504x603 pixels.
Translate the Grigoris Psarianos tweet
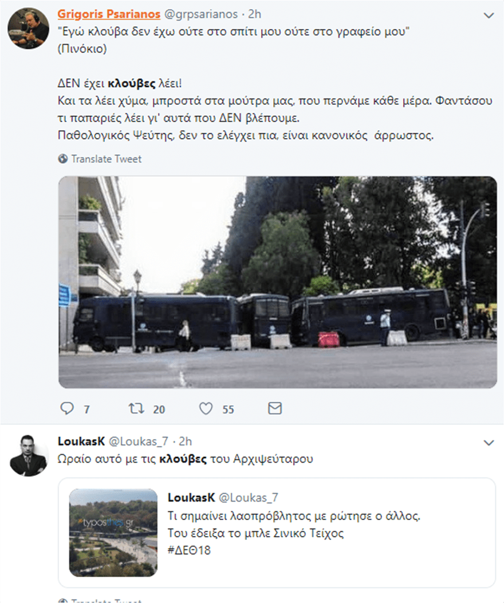pyautogui.click(x=106, y=159)
